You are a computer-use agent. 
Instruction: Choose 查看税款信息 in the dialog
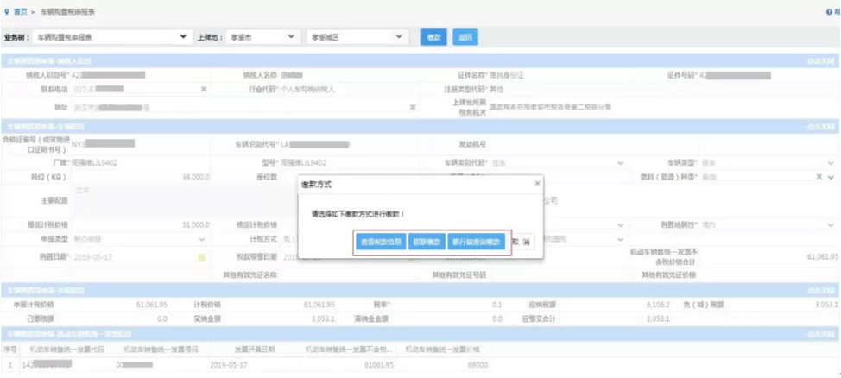381,243
